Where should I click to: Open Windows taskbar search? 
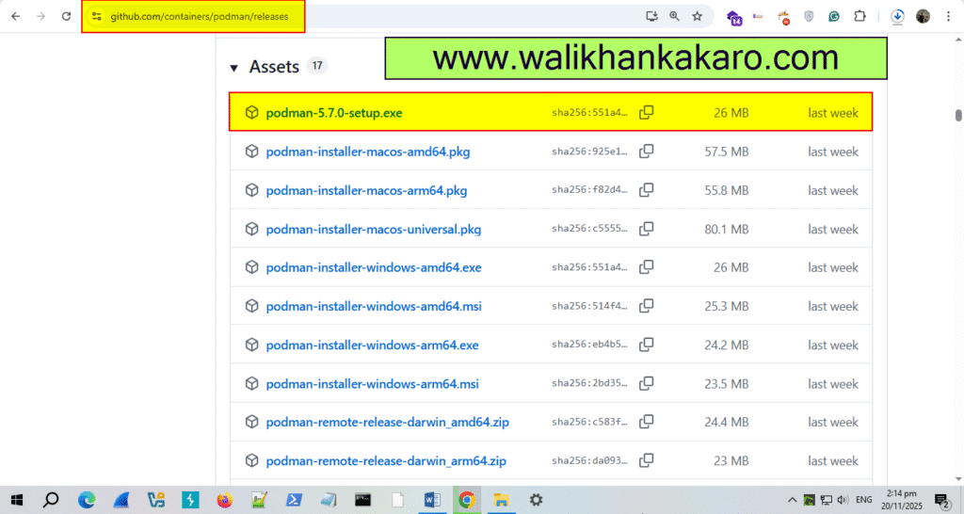51,500
